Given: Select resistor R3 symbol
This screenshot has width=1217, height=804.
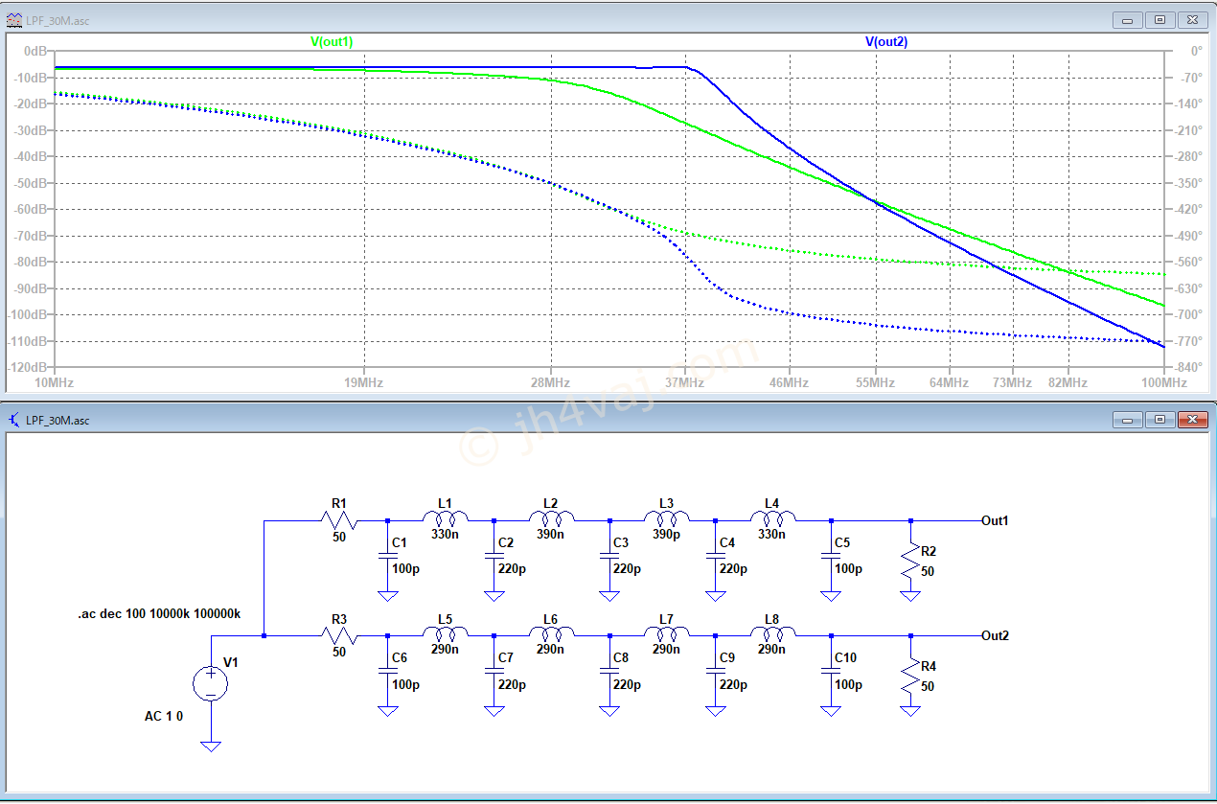Looking at the screenshot, I should point(339,635).
